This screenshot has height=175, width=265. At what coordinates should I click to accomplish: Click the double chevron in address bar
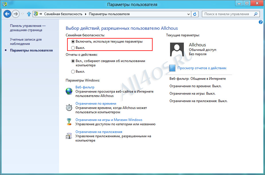(41, 14)
